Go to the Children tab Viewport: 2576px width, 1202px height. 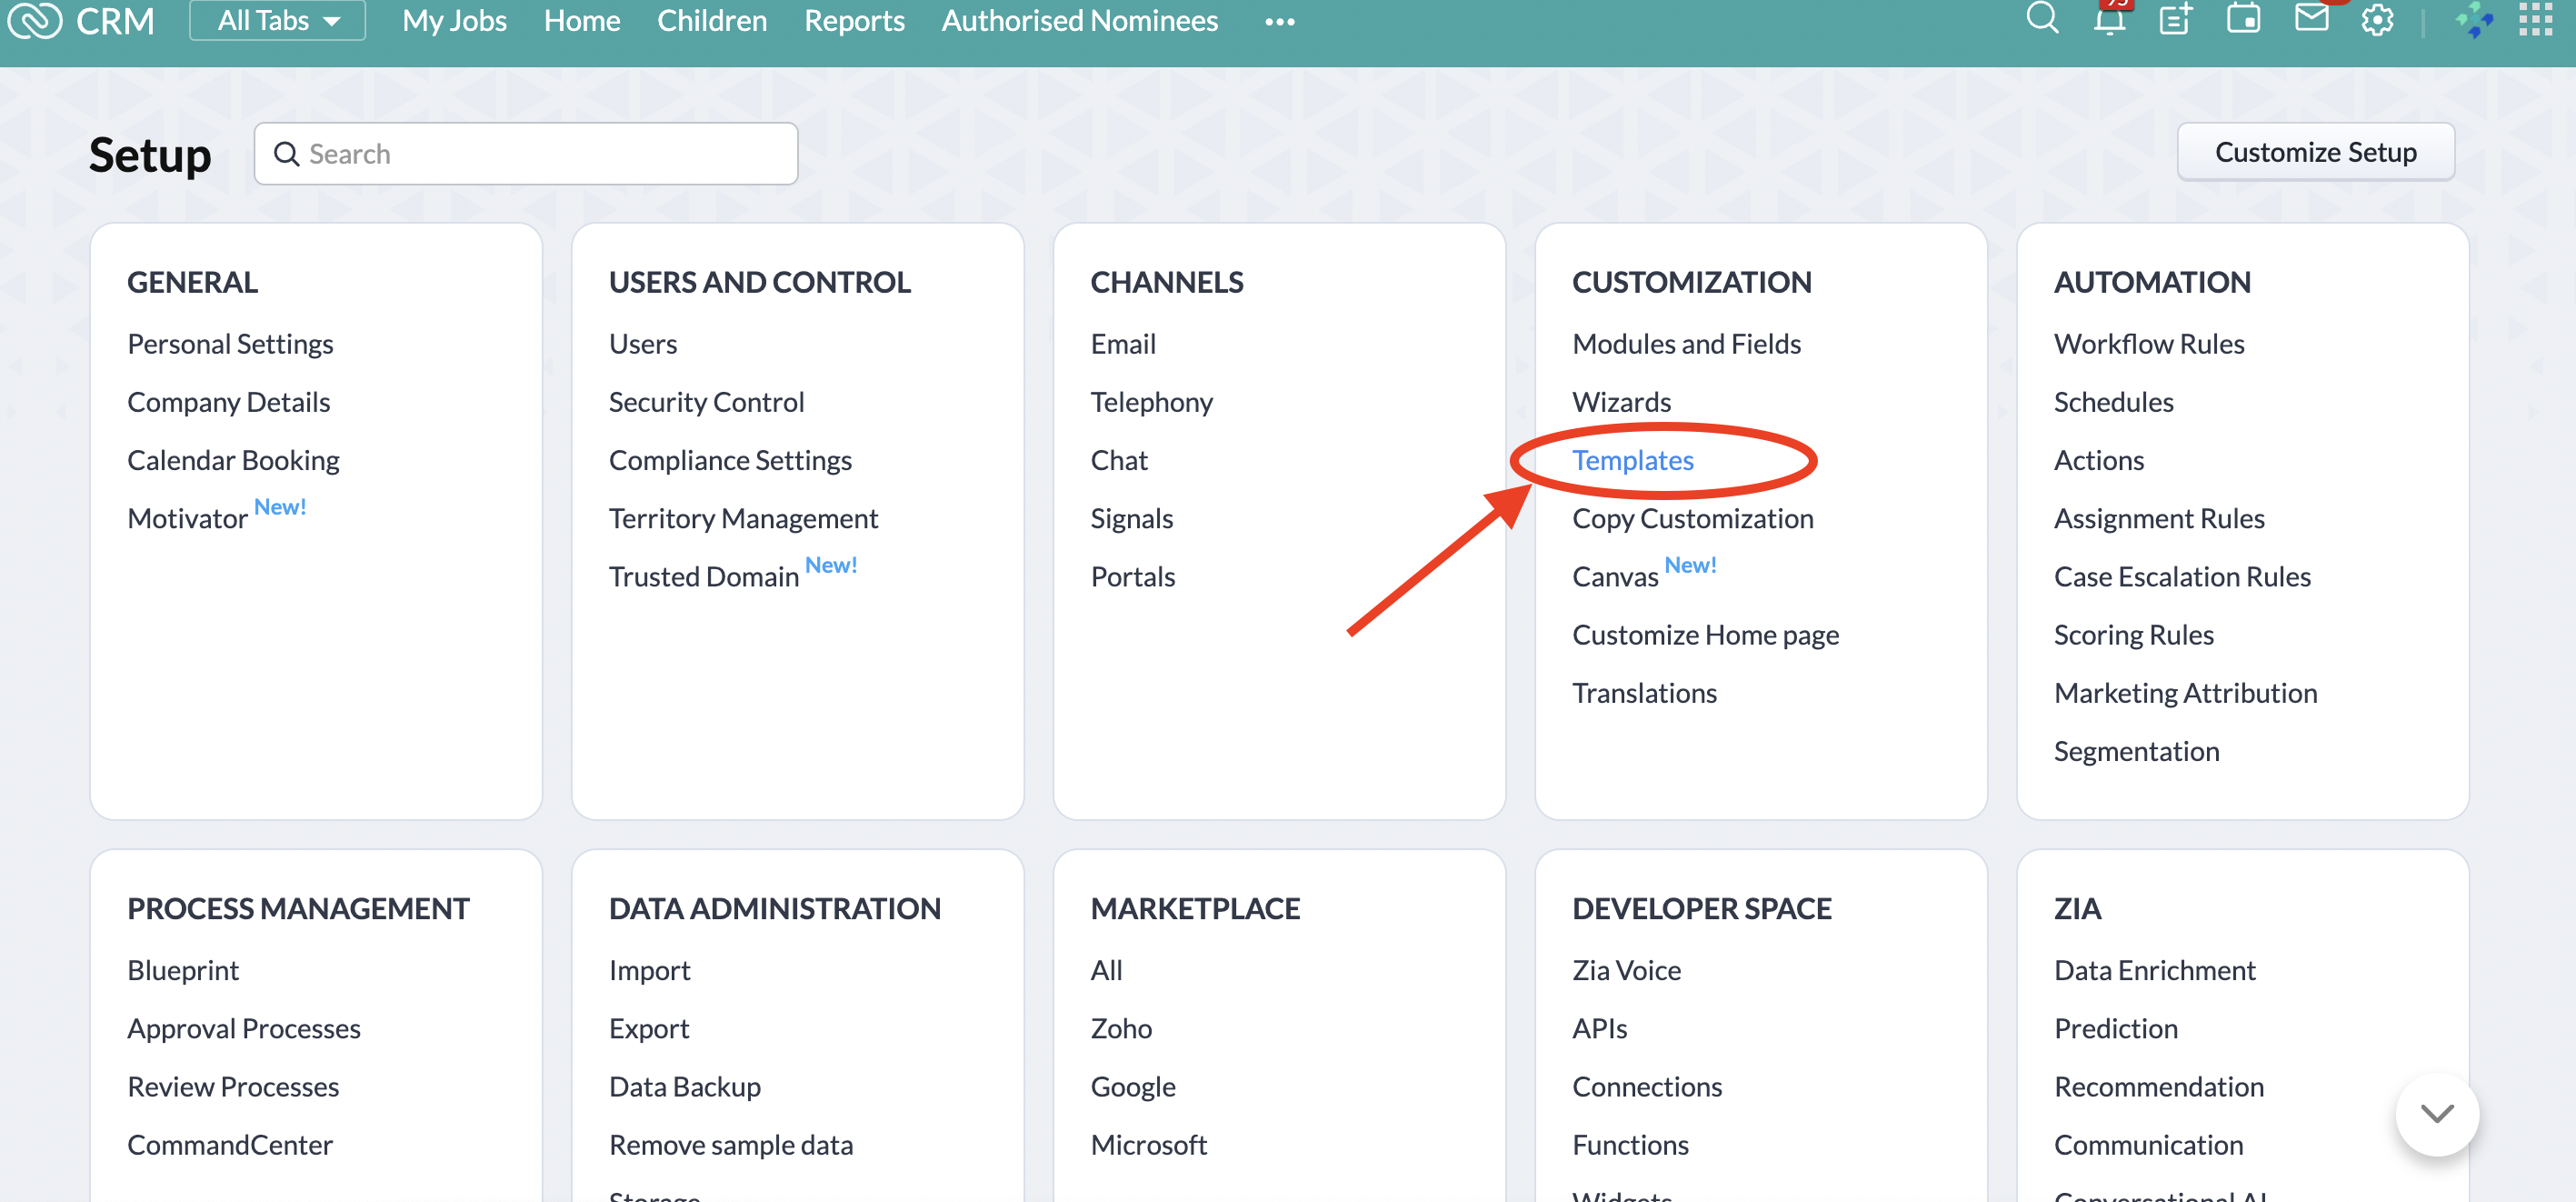point(711,20)
